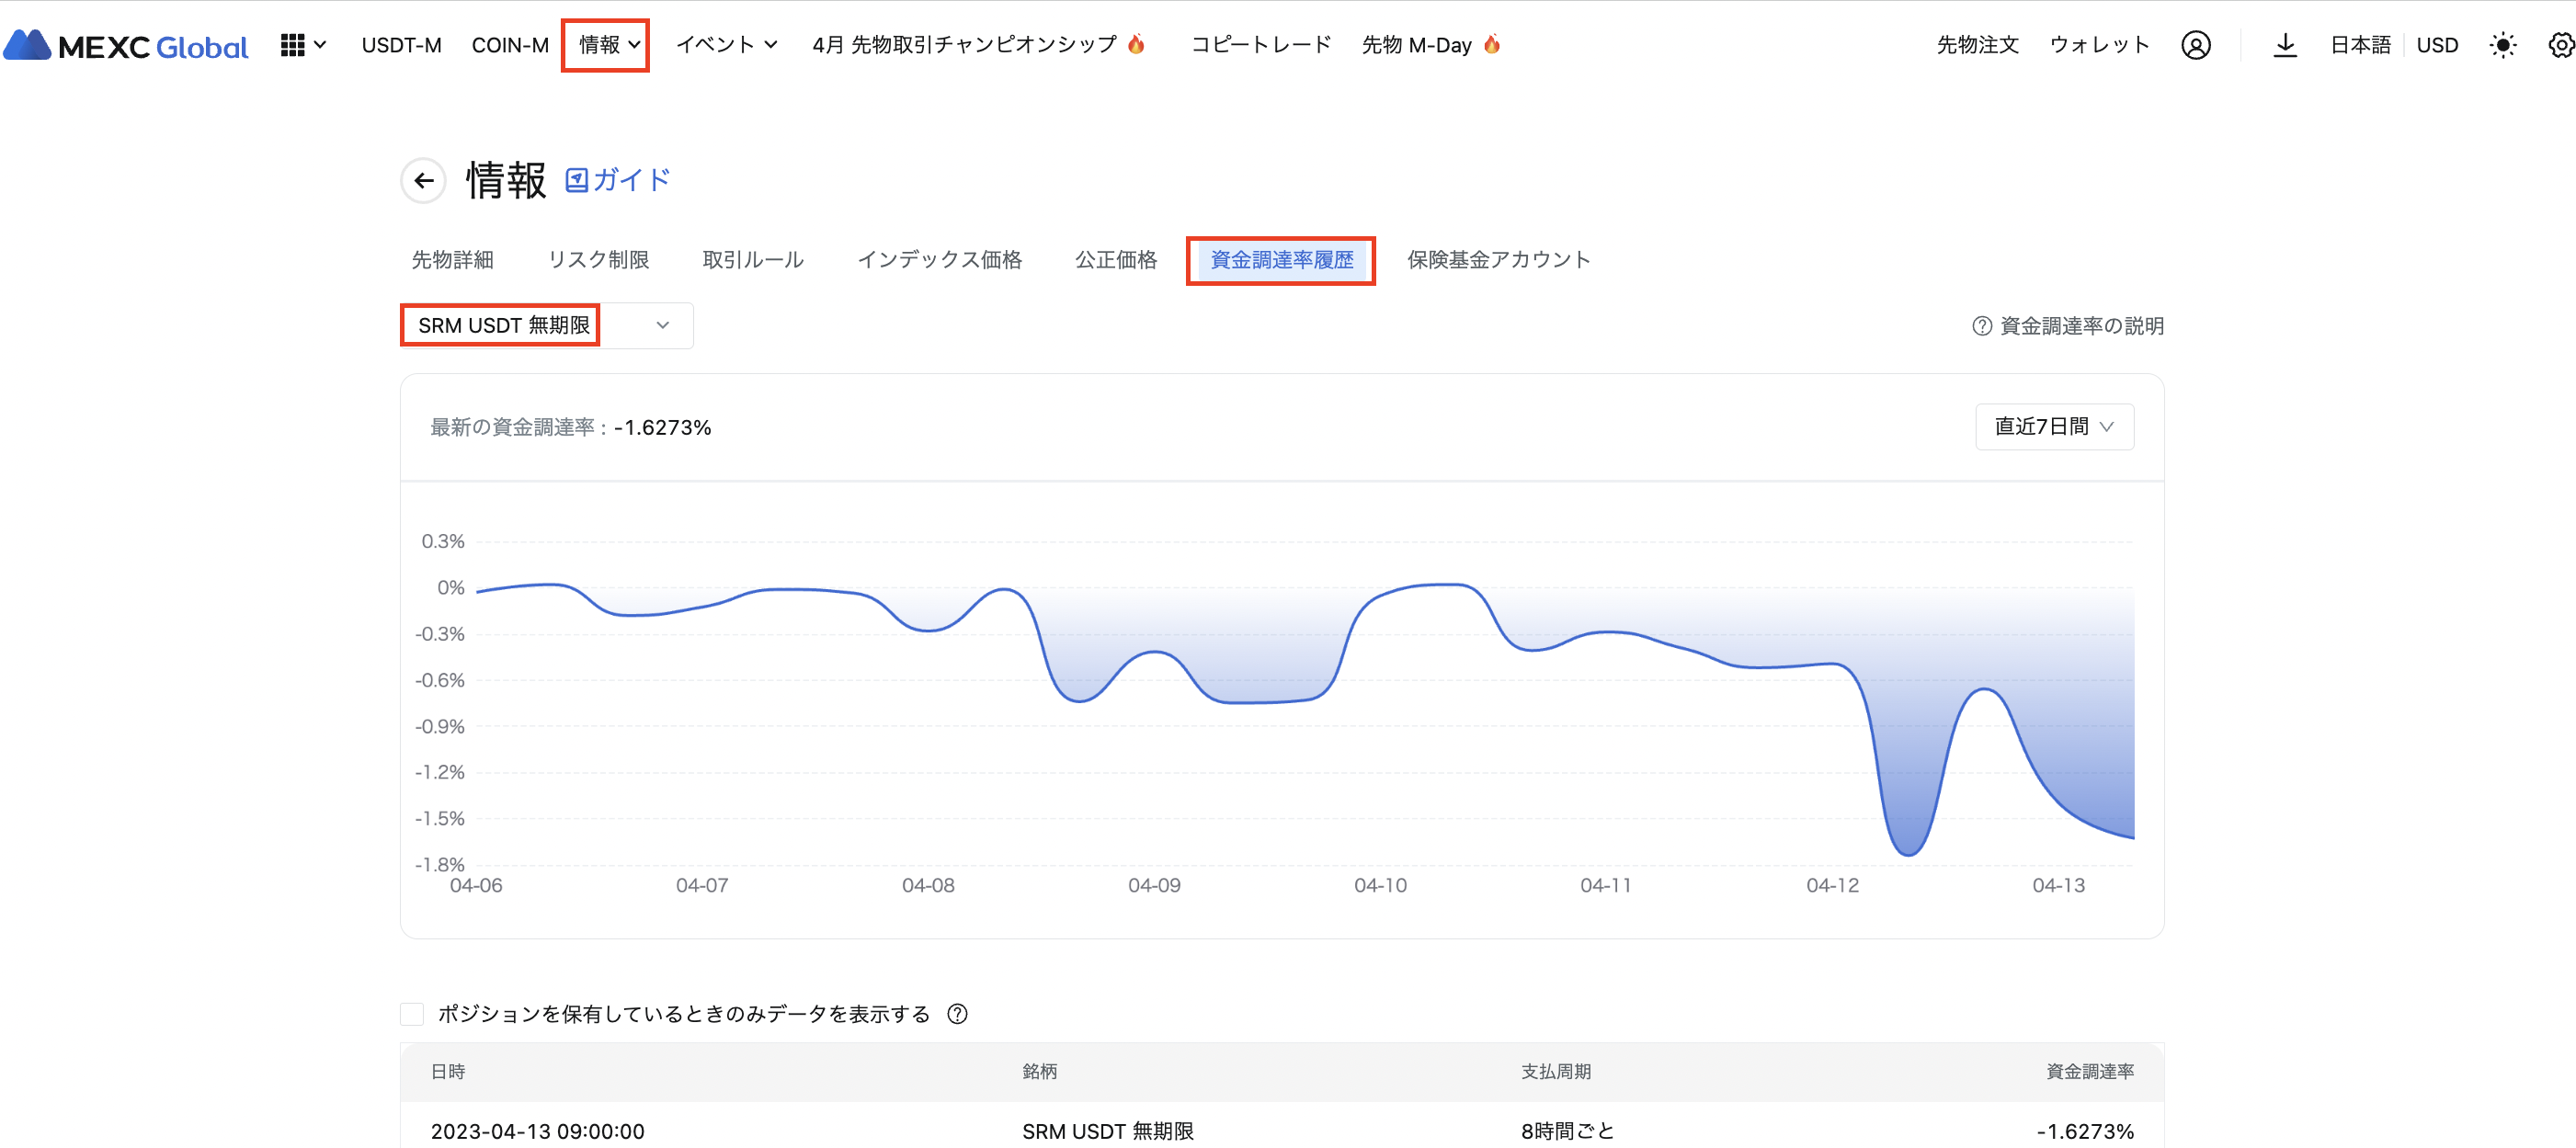The width and height of the screenshot is (2576, 1148).
Task: Open the 直近7日間 time range dropdown
Action: pos(2054,427)
